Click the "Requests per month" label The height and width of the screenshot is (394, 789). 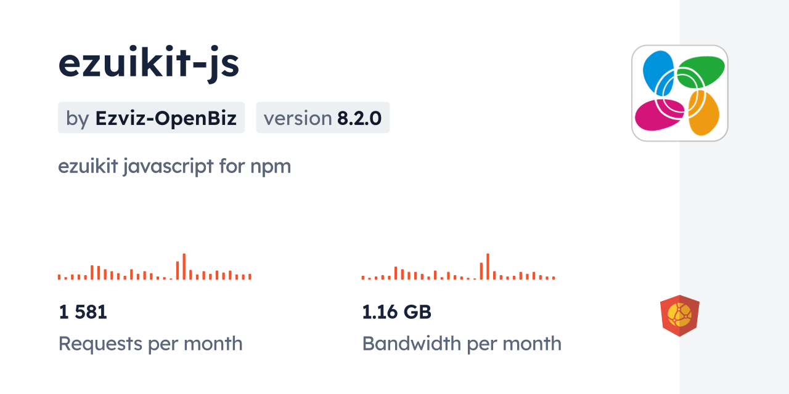coord(150,344)
